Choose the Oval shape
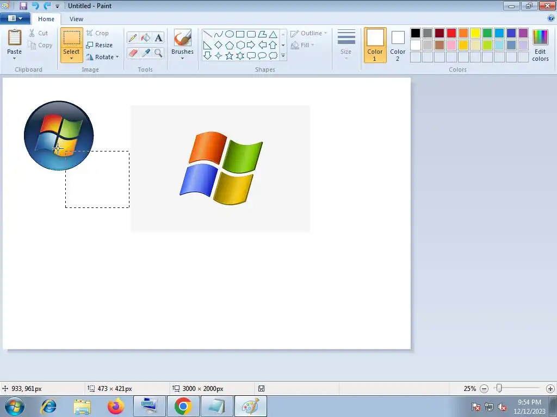The image size is (557, 417). (x=230, y=34)
